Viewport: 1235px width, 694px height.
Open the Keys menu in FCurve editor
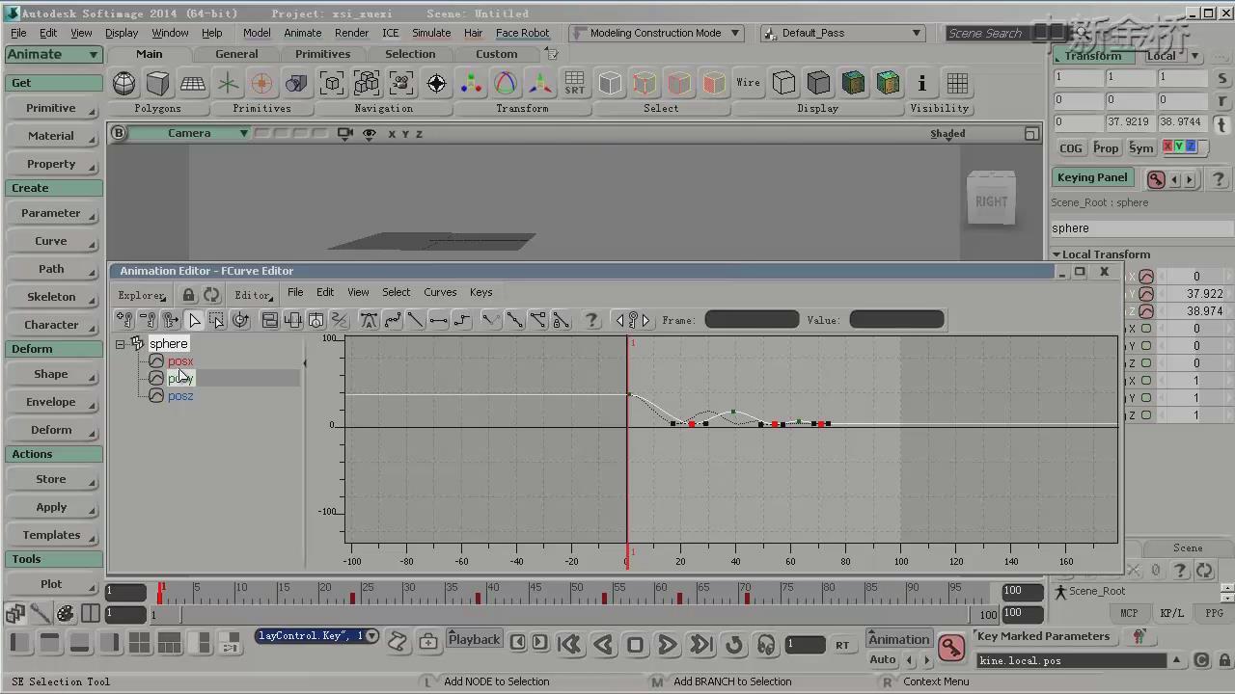480,292
